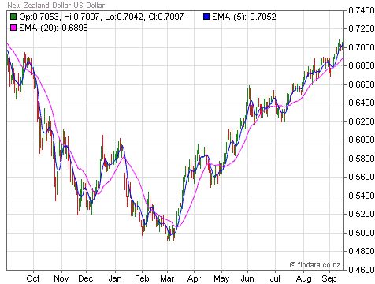
Task: Click the magenta SMA (20) legend swatch
Action: (x=13, y=28)
